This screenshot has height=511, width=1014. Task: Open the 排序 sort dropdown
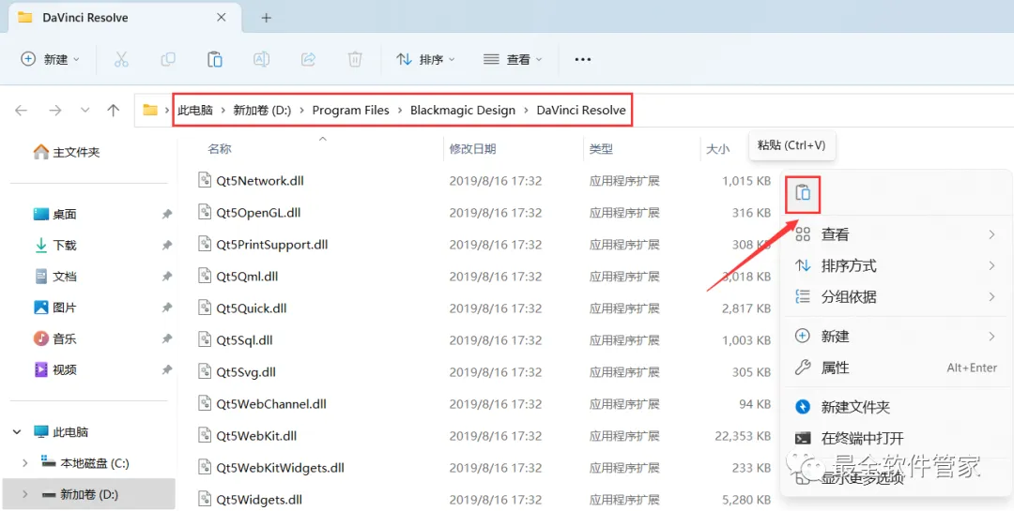425,59
